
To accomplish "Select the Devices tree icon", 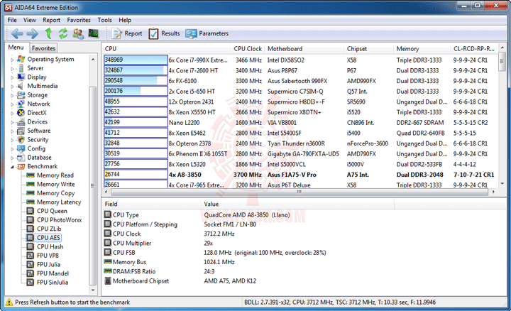I will coord(21,121).
